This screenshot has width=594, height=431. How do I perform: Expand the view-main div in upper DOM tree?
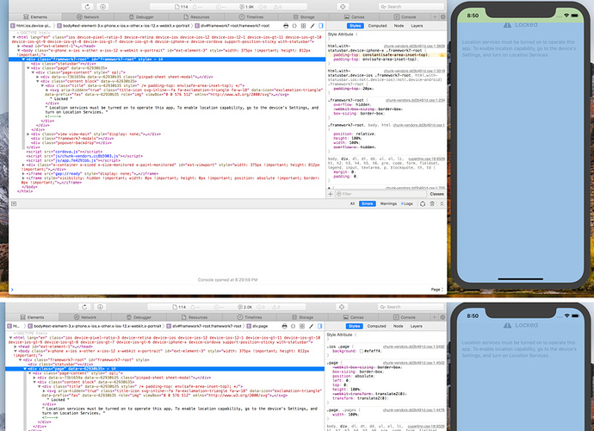click(x=28, y=134)
